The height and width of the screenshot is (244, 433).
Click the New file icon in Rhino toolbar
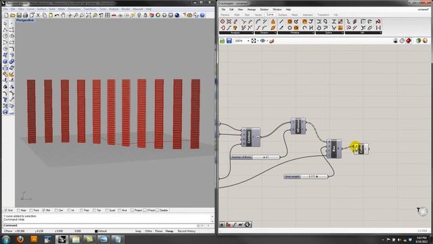(x=6, y=15)
